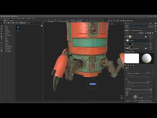Open the Viewport menu

pos(19,18)
